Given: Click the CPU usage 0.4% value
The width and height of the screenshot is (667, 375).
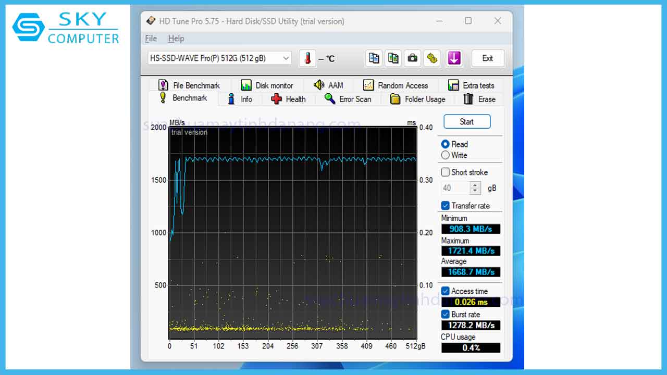Looking at the screenshot, I should click(471, 347).
